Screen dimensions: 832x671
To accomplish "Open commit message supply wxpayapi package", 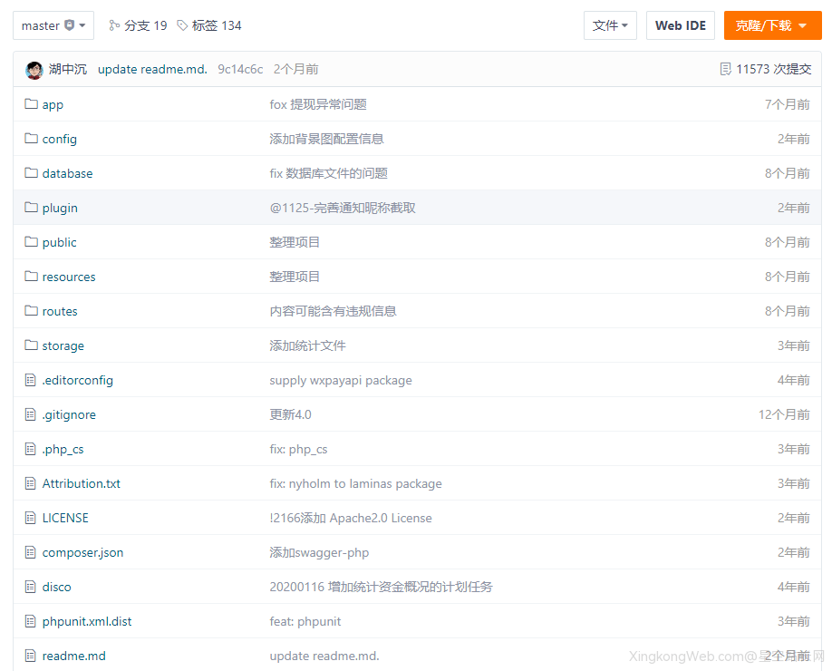I will (341, 381).
